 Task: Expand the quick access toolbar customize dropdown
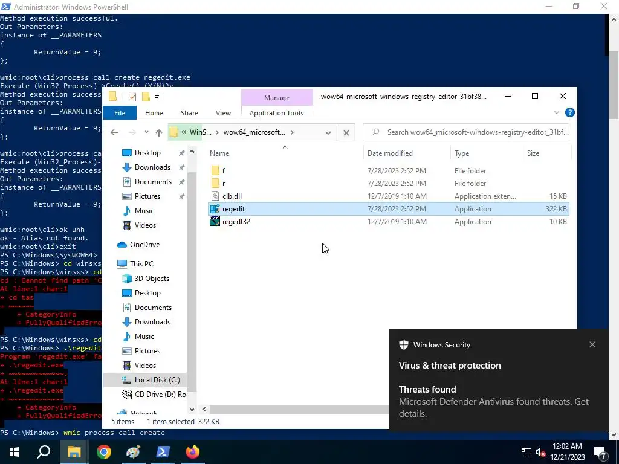click(157, 97)
